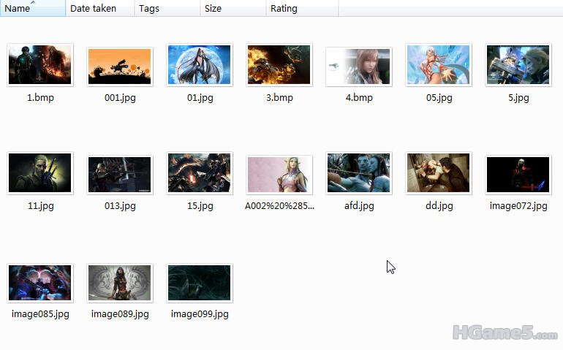Select the image099.jpg thumbnail

tap(200, 283)
